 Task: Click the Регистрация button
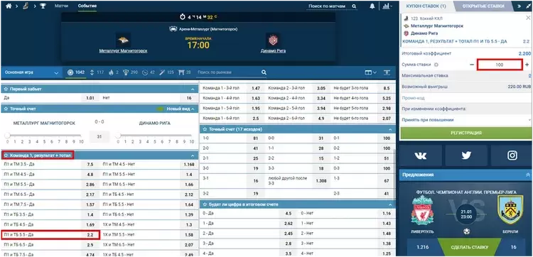466,133
